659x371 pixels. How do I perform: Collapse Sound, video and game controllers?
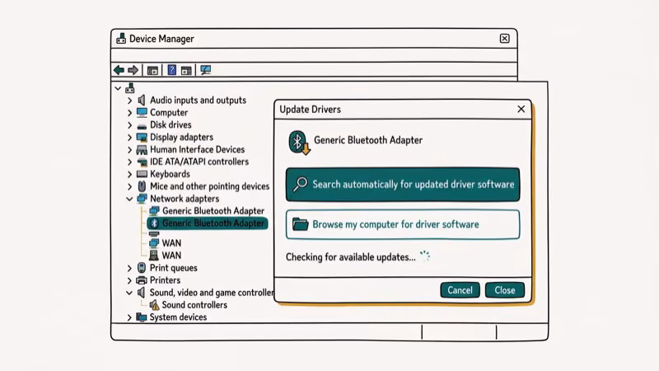tap(129, 293)
